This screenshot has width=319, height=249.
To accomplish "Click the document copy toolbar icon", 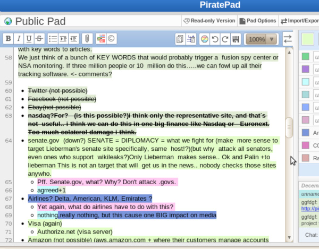I will [x=180, y=39].
